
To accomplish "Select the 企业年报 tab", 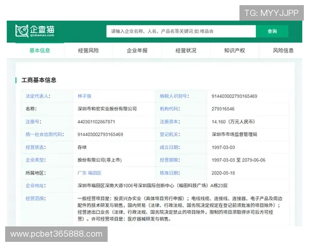I will point(137,50).
